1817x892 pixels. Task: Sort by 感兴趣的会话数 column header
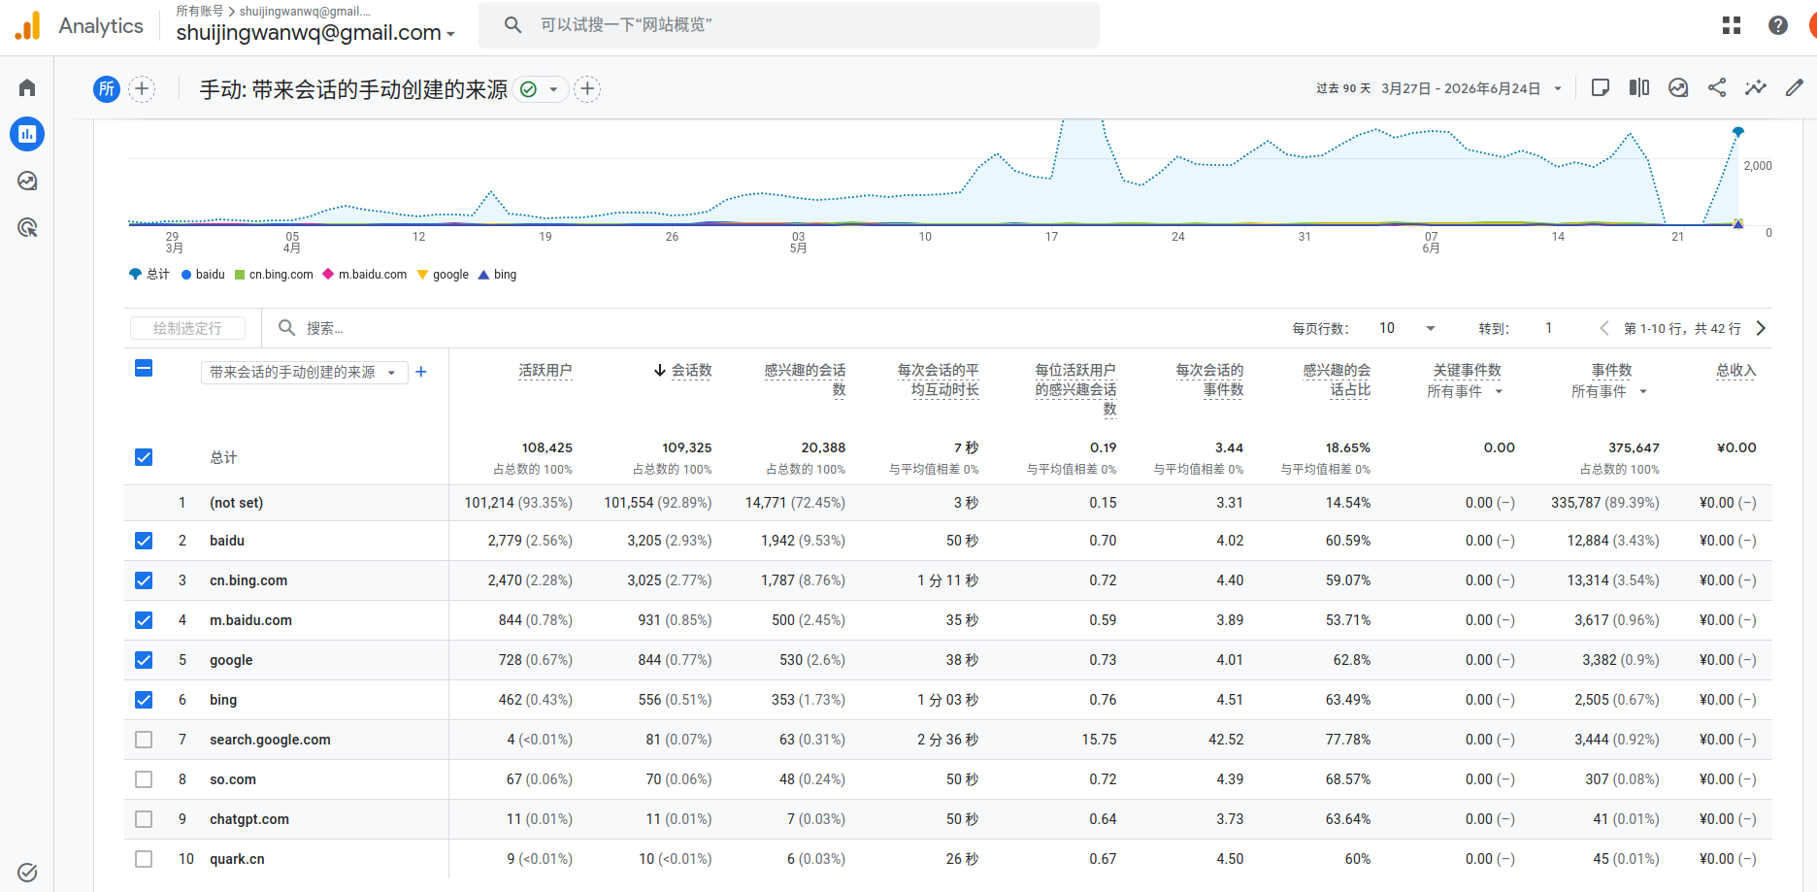[x=805, y=380]
